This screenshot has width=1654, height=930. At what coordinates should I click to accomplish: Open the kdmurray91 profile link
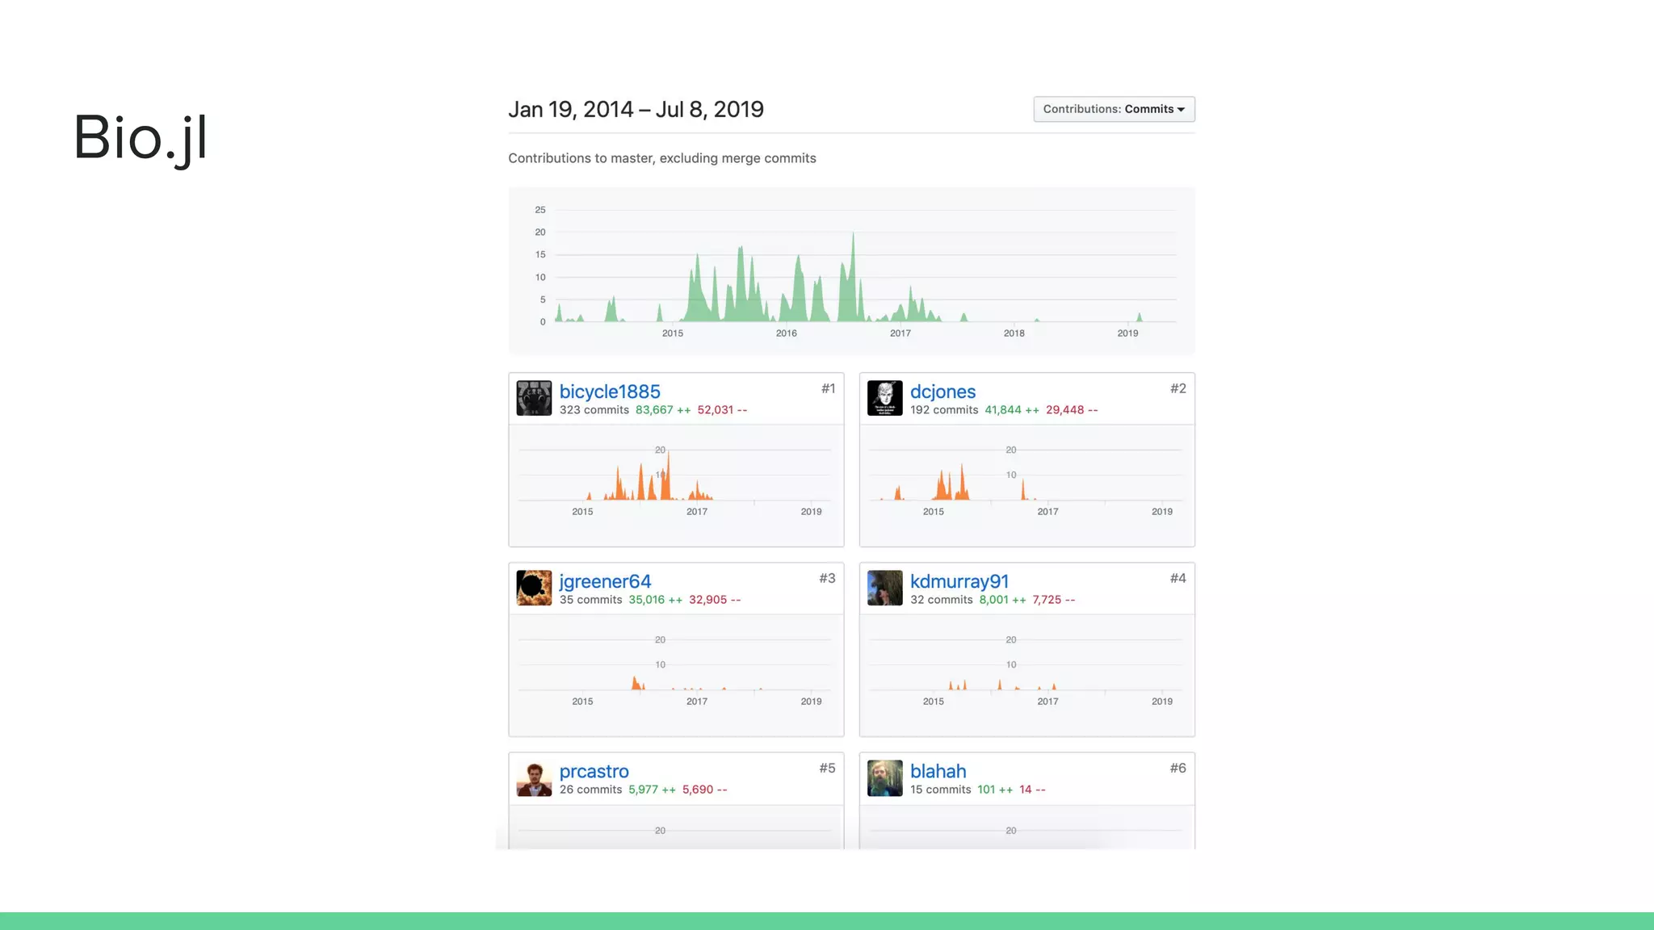pos(959,581)
